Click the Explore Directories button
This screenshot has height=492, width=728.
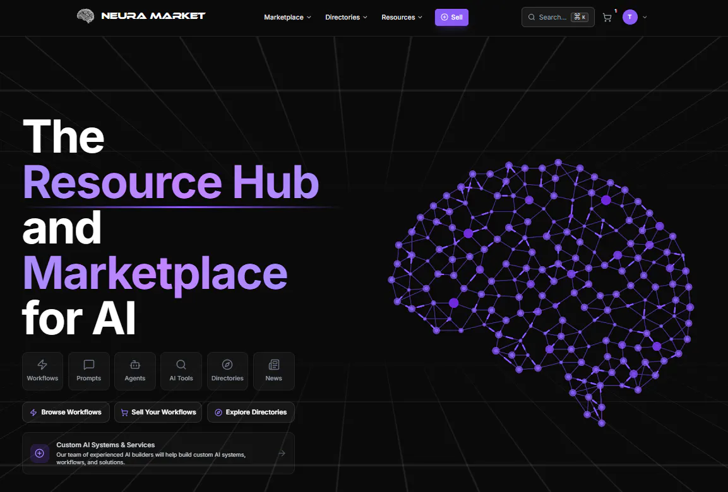[251, 413]
